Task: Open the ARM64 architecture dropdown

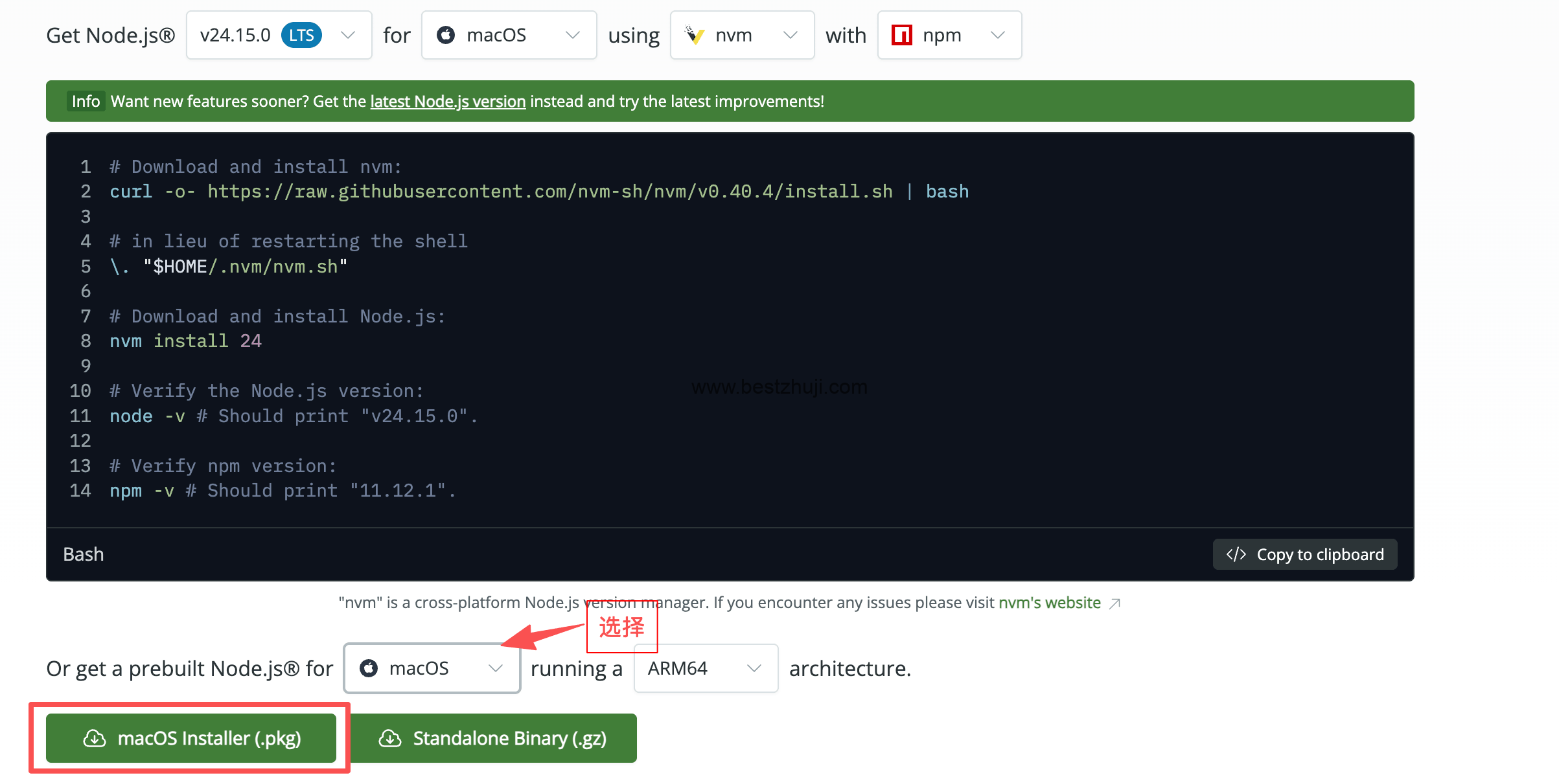Action: pyautogui.click(x=706, y=668)
